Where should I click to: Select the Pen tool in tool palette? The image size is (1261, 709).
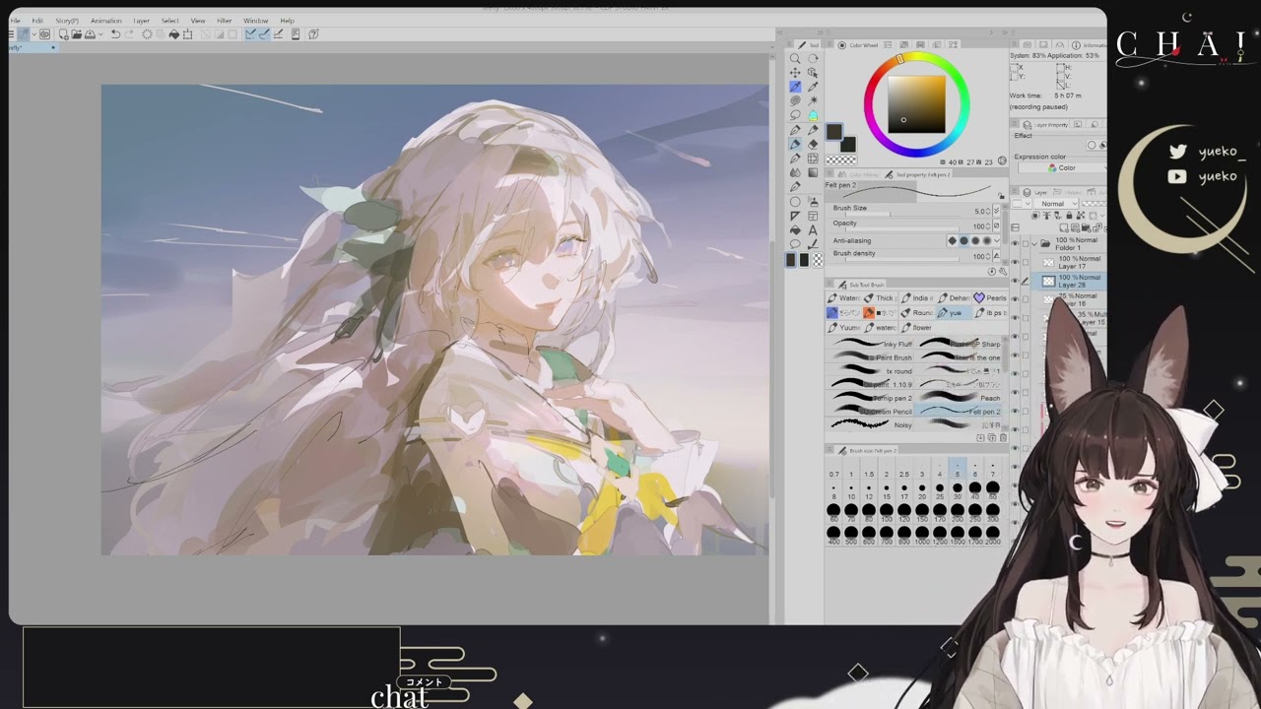[795, 130]
